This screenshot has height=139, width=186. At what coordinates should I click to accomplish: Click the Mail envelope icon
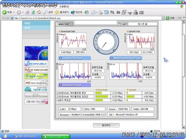(93, 12)
